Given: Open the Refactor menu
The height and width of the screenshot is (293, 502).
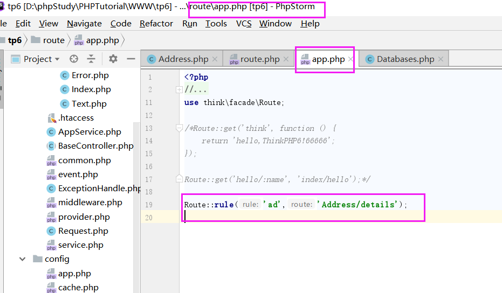Looking at the screenshot, I should 156,24.
